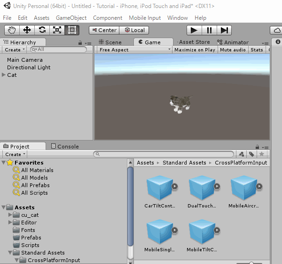Lock the Hierarchy panel

pyautogui.click(x=80, y=43)
